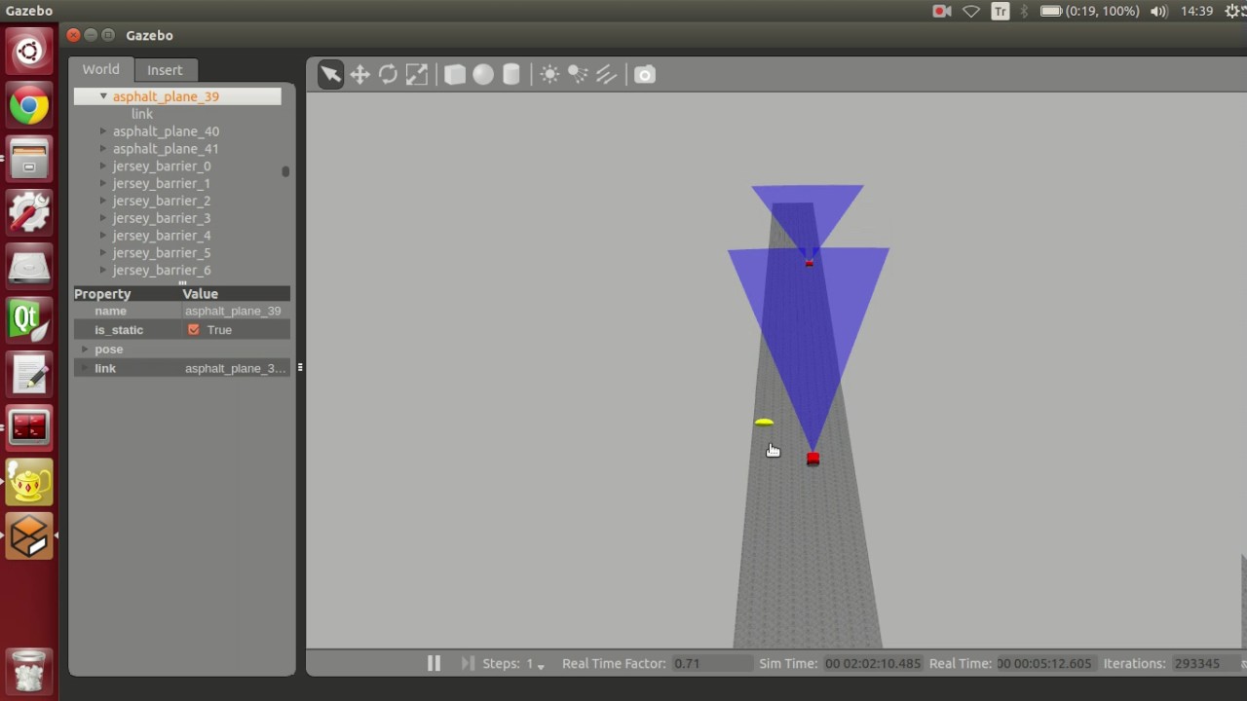
Task: Expand the pose property
Action: point(85,350)
